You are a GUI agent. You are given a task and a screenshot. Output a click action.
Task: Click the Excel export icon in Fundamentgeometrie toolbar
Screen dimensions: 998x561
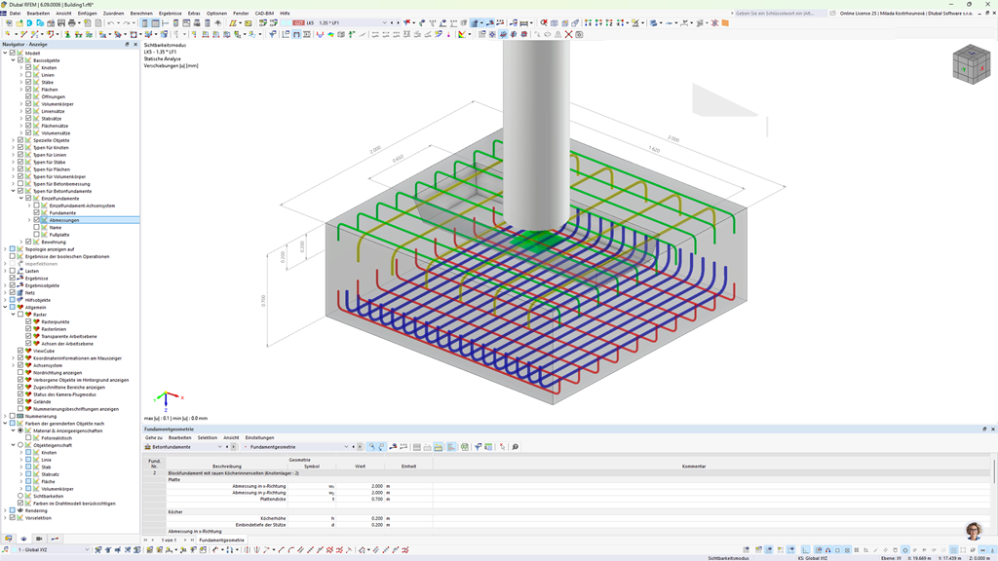(x=487, y=446)
